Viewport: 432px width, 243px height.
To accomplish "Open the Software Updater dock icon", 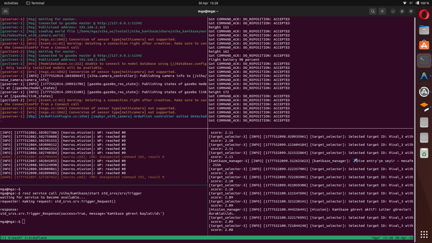I will coord(424,92).
